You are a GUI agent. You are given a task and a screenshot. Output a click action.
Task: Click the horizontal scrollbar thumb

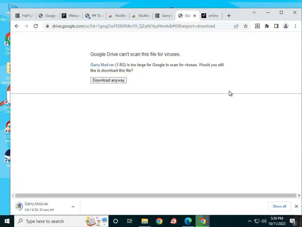156,196
